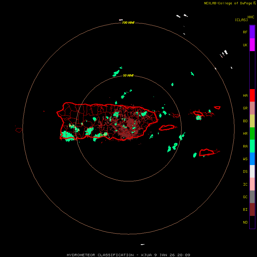This screenshot has width=257, height=257.
Task: Click the 'DS' legend label
Action: coord(245,172)
